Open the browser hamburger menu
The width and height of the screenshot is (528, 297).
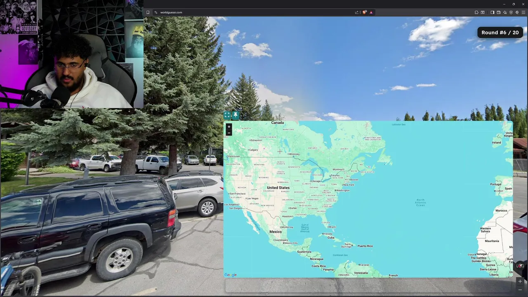(523, 12)
